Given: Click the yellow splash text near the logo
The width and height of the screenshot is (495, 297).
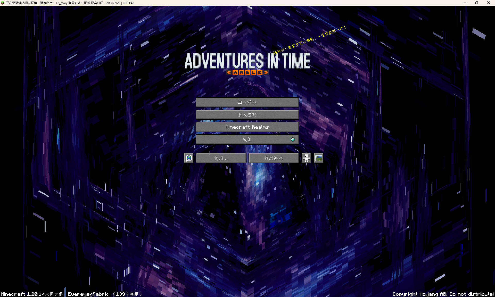Looking at the screenshot, I should click(x=309, y=40).
